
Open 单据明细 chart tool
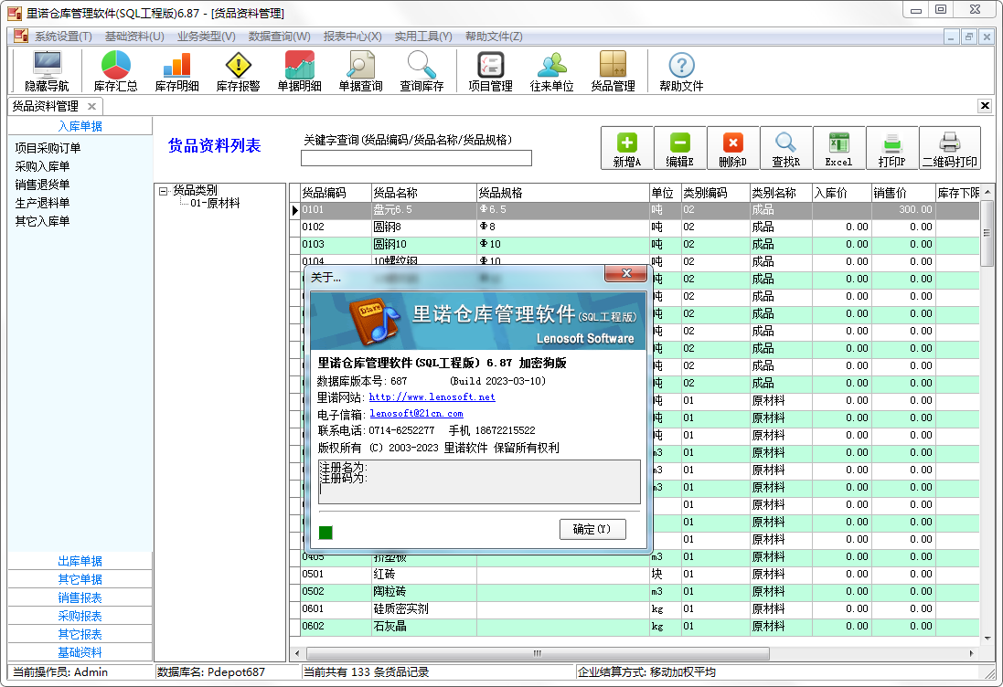point(299,71)
